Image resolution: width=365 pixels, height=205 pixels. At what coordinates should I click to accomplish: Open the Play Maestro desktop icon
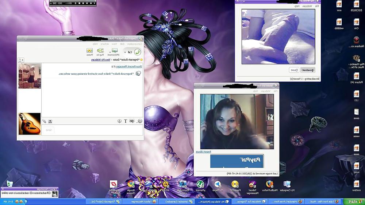click(356, 61)
